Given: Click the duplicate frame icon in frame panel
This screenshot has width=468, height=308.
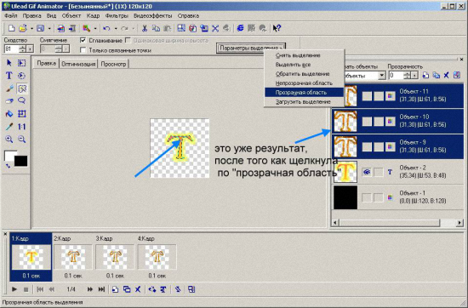Looking at the screenshot, I should click(x=127, y=289).
